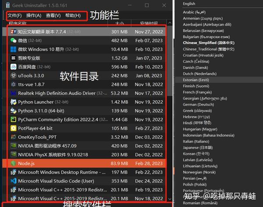Viewport: 263px width, 207px height.
Task: Click the Python 3.11.0 (64-bit) icon
Action: (x=14, y=111)
